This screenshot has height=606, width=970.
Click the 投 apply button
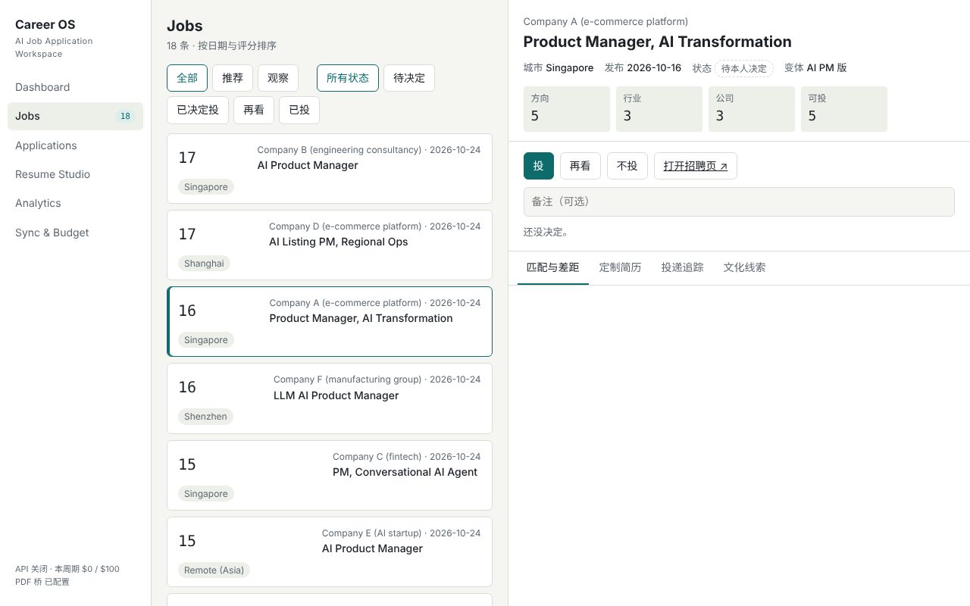(539, 166)
